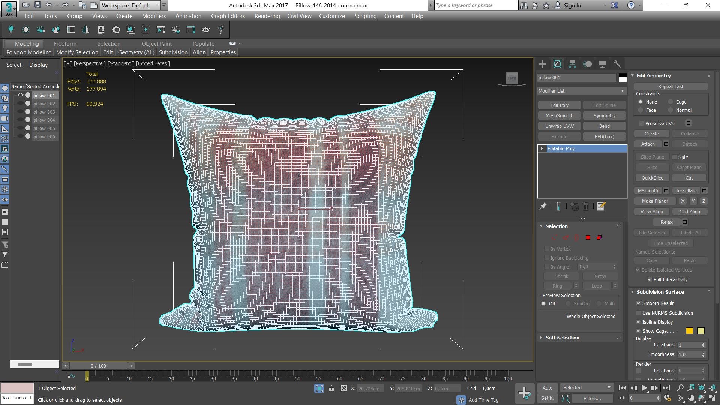The width and height of the screenshot is (720, 405).
Task: Open the Modifier List dropdown
Action: tap(582, 91)
